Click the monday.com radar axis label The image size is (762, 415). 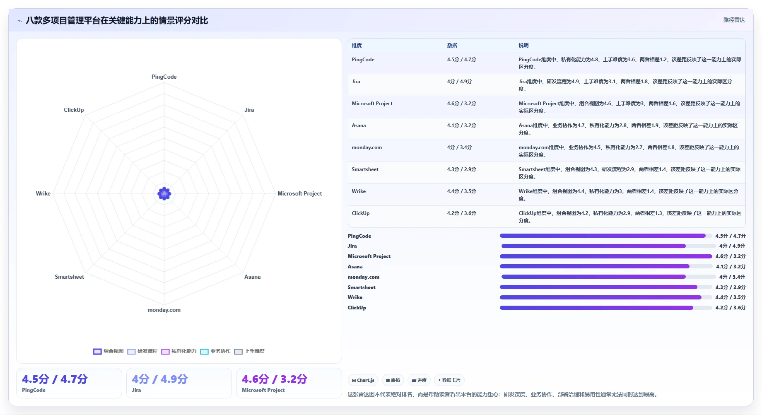164,310
